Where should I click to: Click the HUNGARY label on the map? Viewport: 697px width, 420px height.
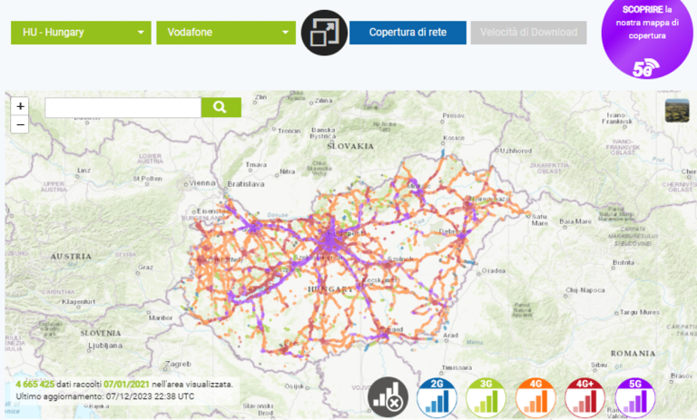[x=330, y=289]
